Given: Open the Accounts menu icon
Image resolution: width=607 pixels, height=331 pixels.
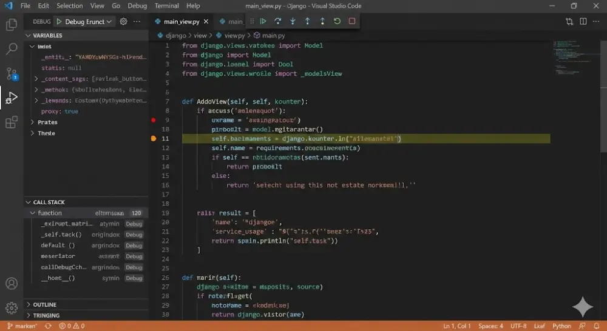Looking at the screenshot, I should point(12,284).
